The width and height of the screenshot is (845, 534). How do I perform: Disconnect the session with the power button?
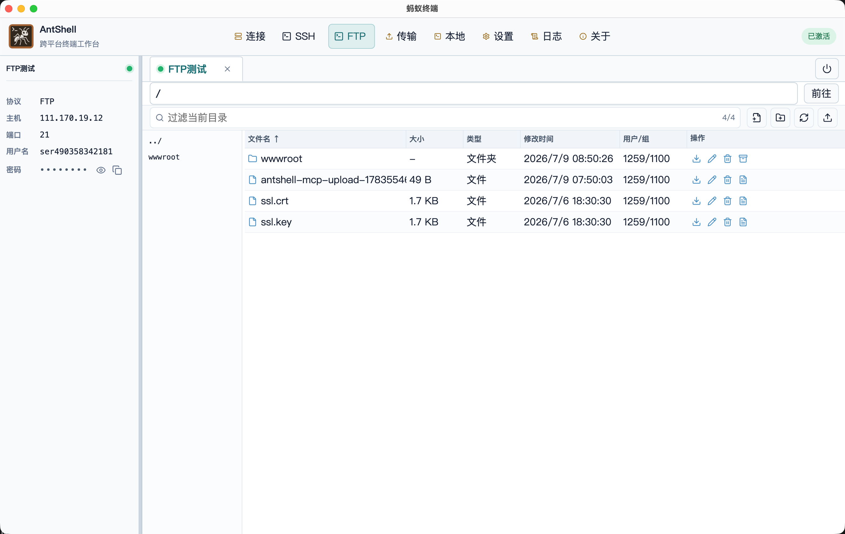click(827, 69)
